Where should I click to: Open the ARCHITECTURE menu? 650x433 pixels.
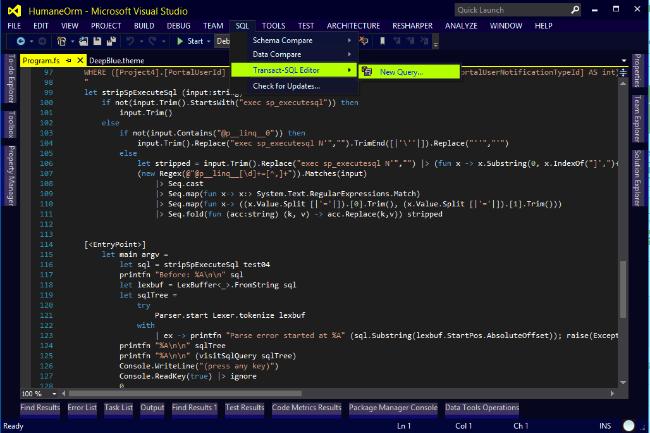pyautogui.click(x=353, y=26)
